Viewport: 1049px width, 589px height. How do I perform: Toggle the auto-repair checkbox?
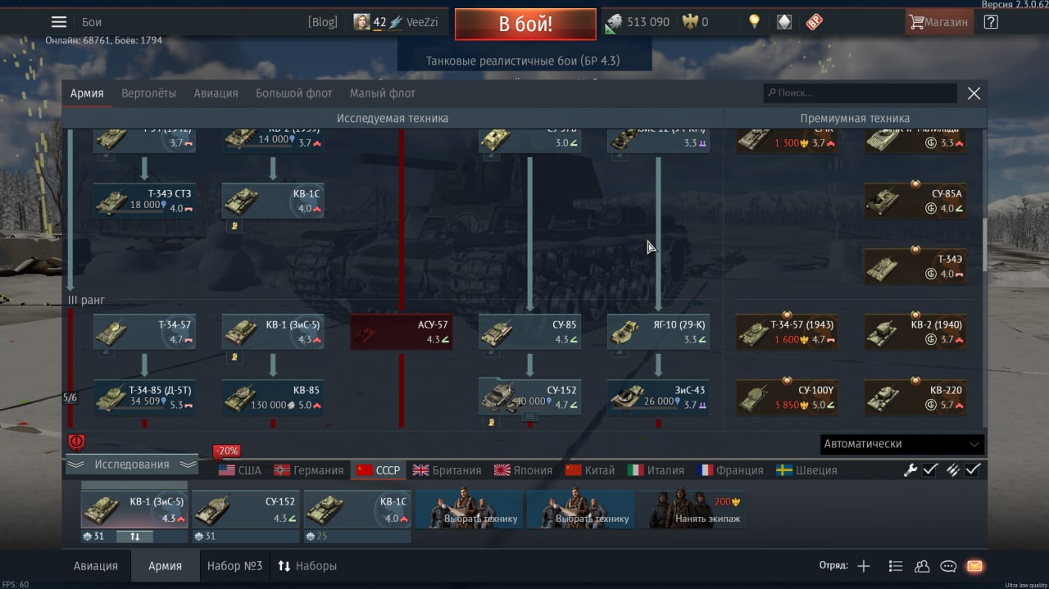point(930,469)
